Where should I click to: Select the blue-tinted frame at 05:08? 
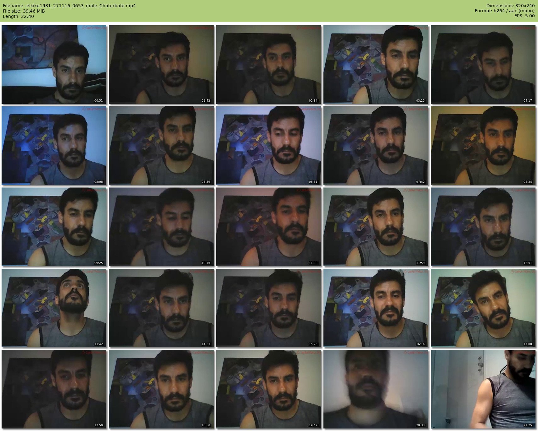54,146
